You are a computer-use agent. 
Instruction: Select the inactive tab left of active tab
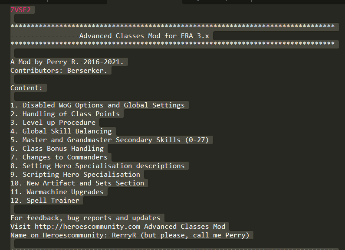click(x=77, y=1)
